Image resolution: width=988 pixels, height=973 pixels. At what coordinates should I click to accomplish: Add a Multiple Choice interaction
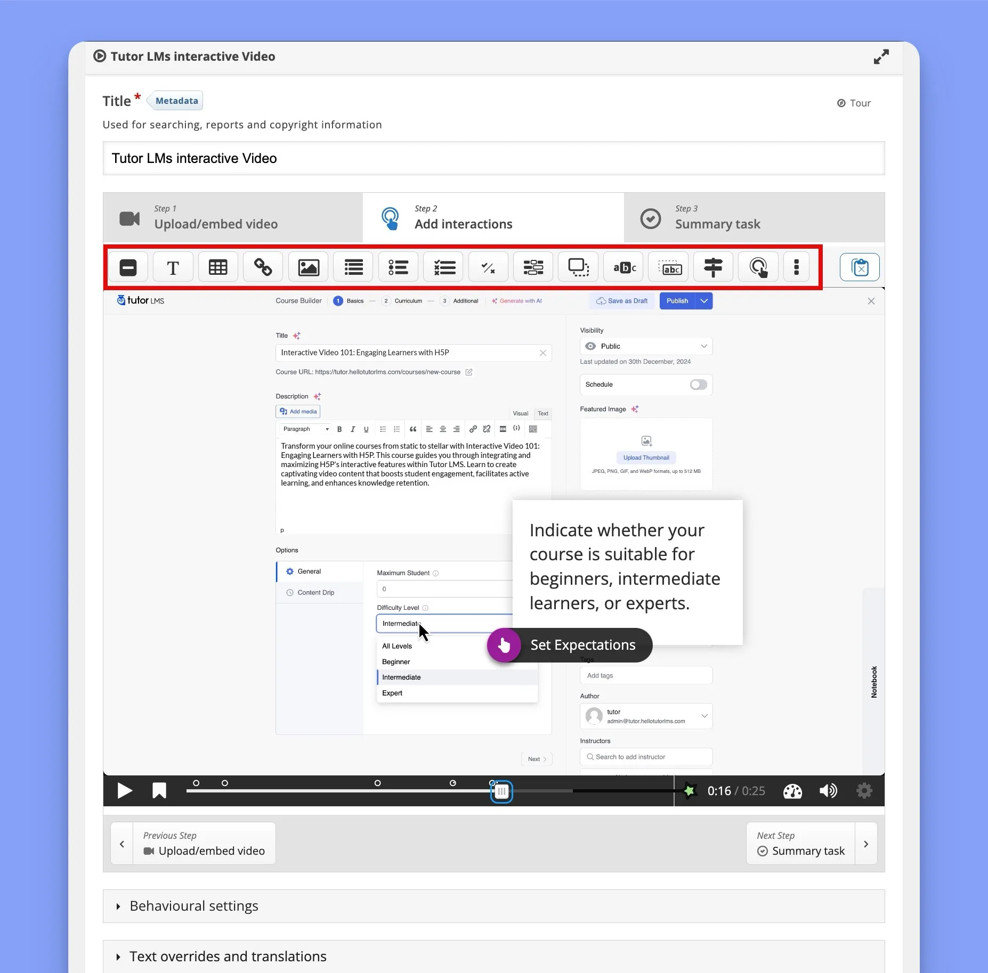click(x=443, y=267)
